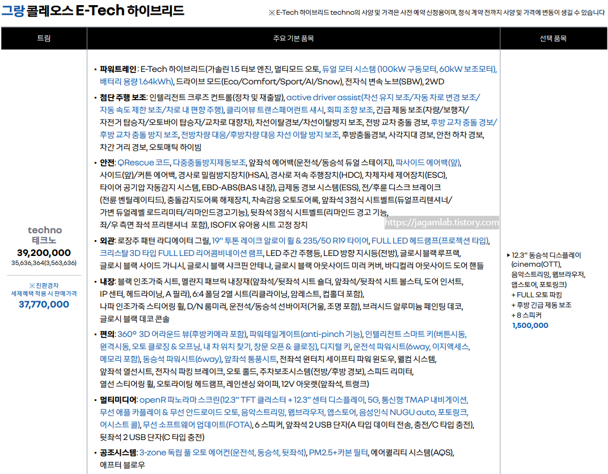This screenshot has width=608, height=474.
Task: Click the disclaimer note at top right
Action: [437, 13]
